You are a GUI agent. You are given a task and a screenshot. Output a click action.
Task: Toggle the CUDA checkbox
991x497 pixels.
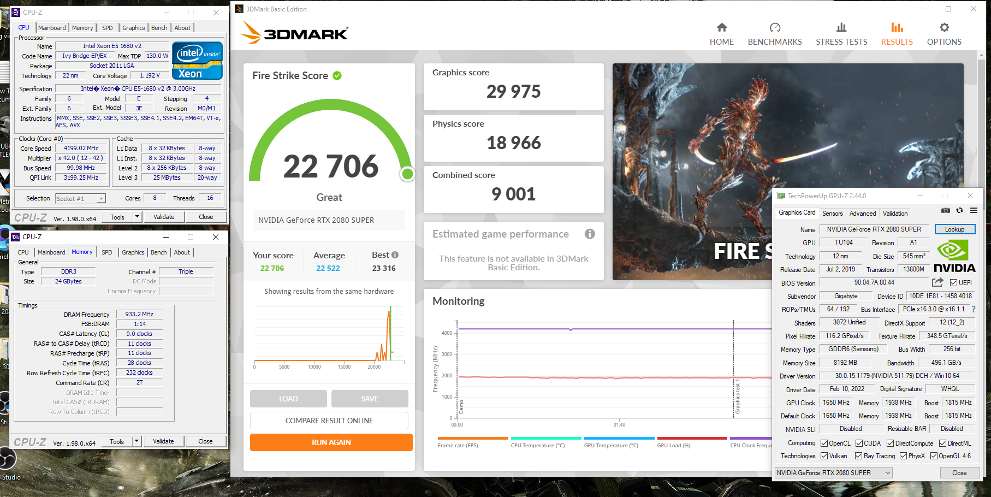(859, 443)
